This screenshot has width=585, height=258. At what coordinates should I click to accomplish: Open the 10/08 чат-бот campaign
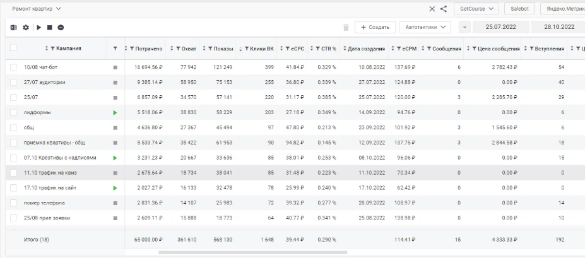[40, 67]
